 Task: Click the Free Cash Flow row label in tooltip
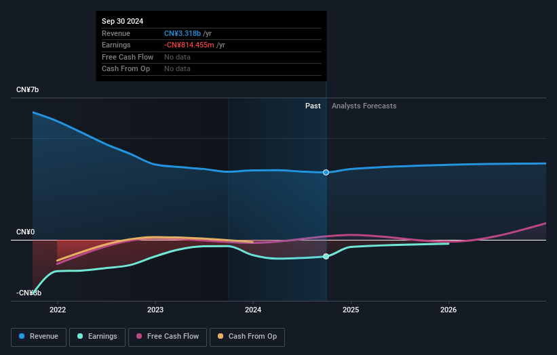(128, 57)
